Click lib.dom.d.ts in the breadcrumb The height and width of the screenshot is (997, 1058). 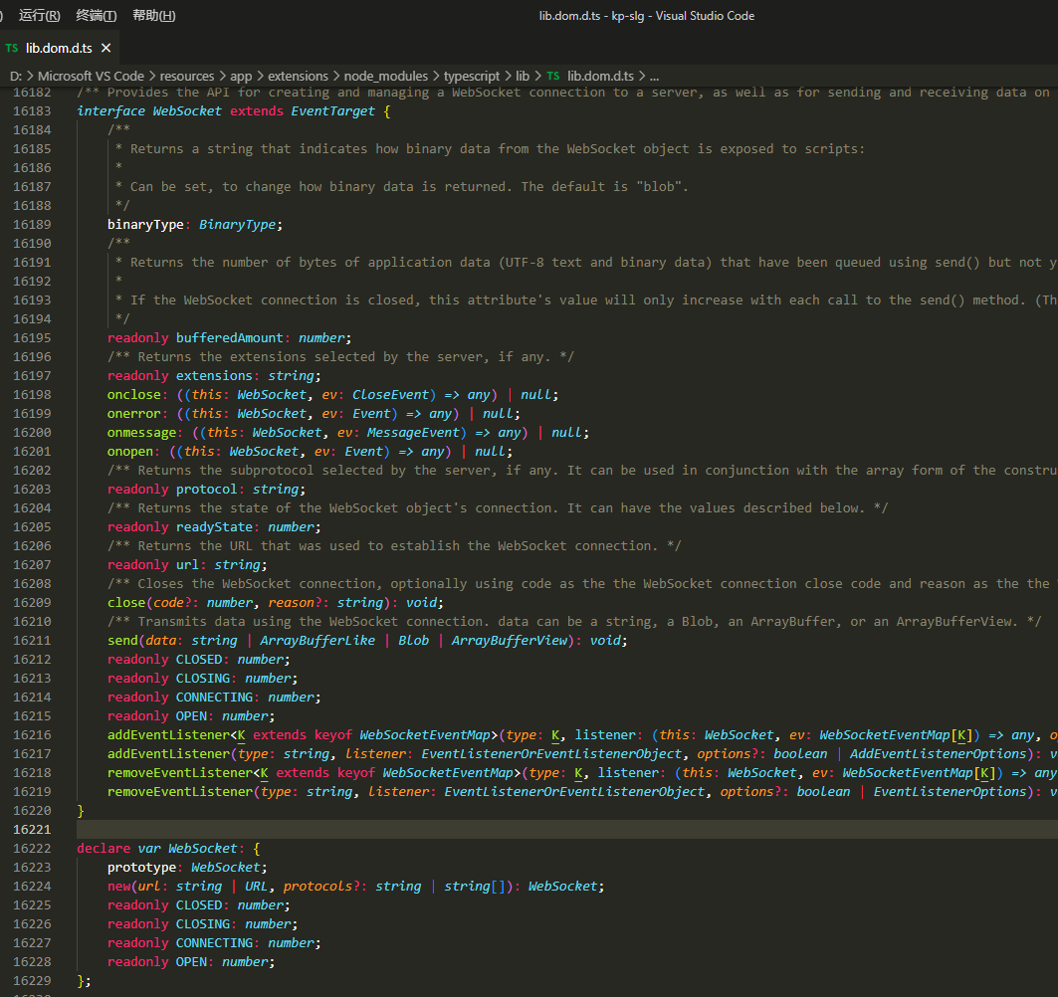pos(600,76)
